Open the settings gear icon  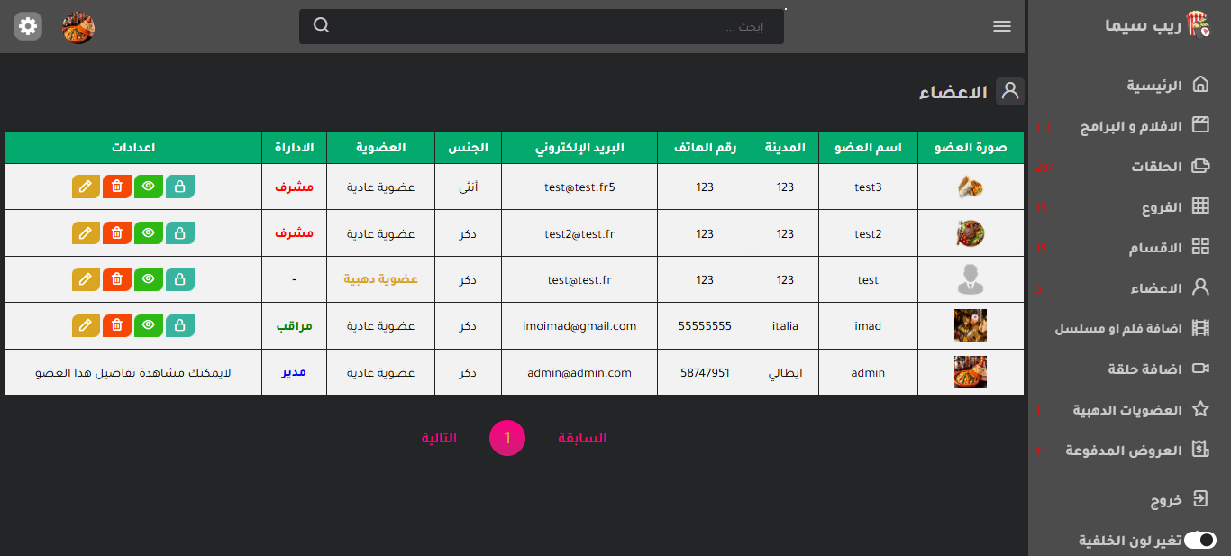tap(28, 26)
